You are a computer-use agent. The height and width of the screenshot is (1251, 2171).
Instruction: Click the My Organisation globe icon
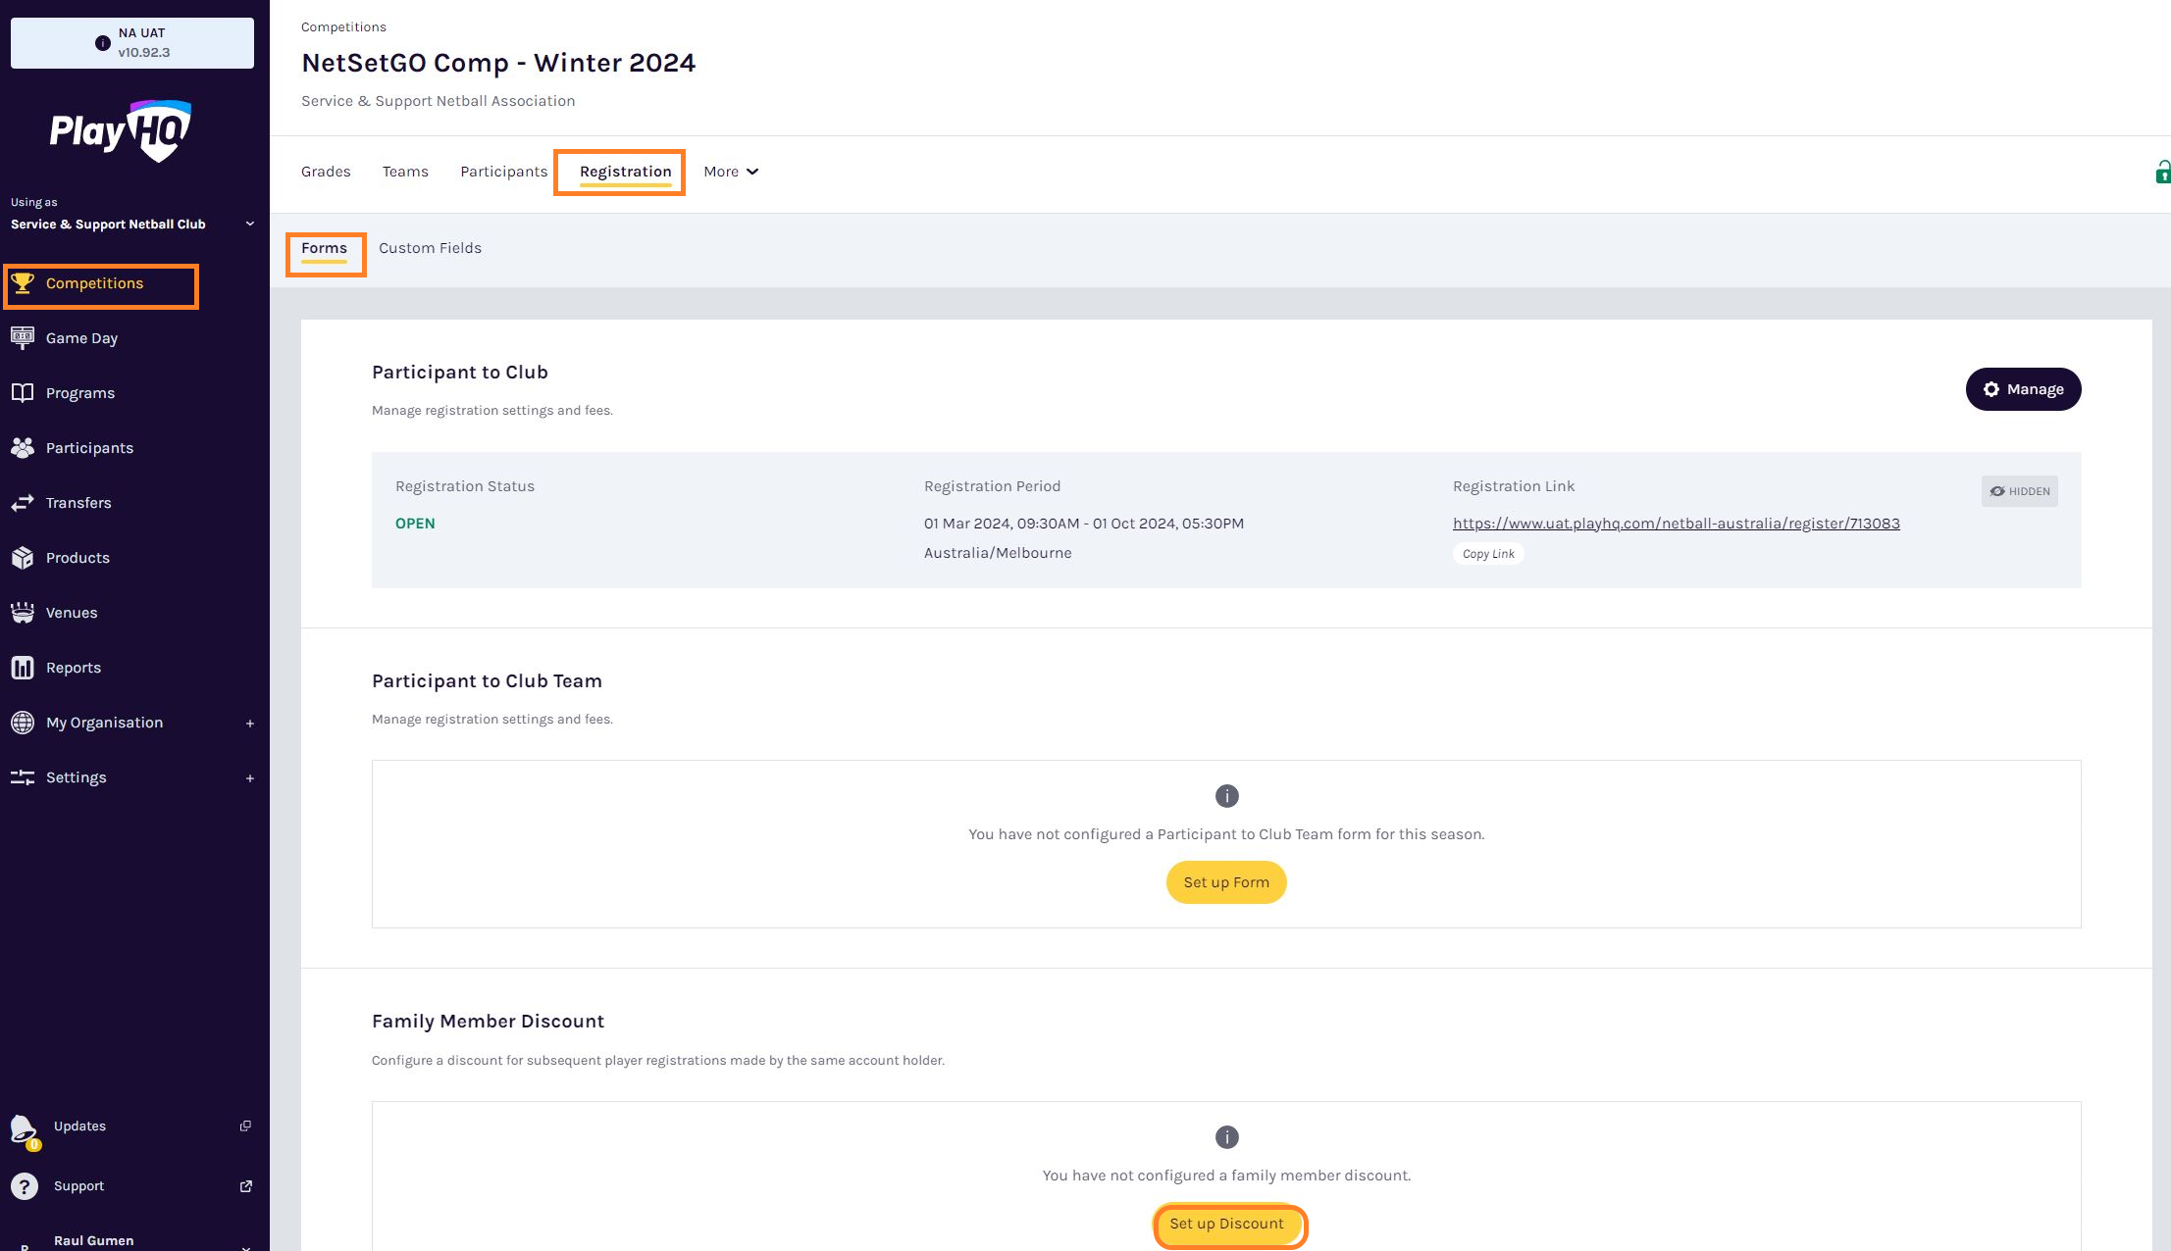(23, 723)
